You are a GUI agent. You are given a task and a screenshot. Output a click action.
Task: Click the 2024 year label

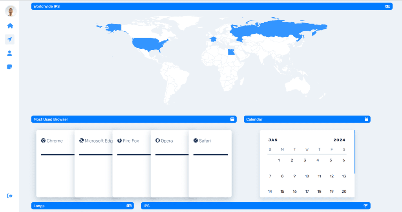(x=340, y=140)
